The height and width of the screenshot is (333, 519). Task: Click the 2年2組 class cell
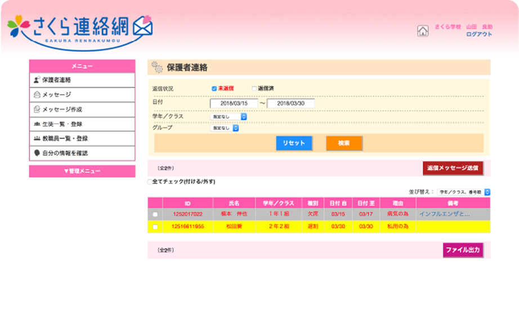tap(279, 227)
